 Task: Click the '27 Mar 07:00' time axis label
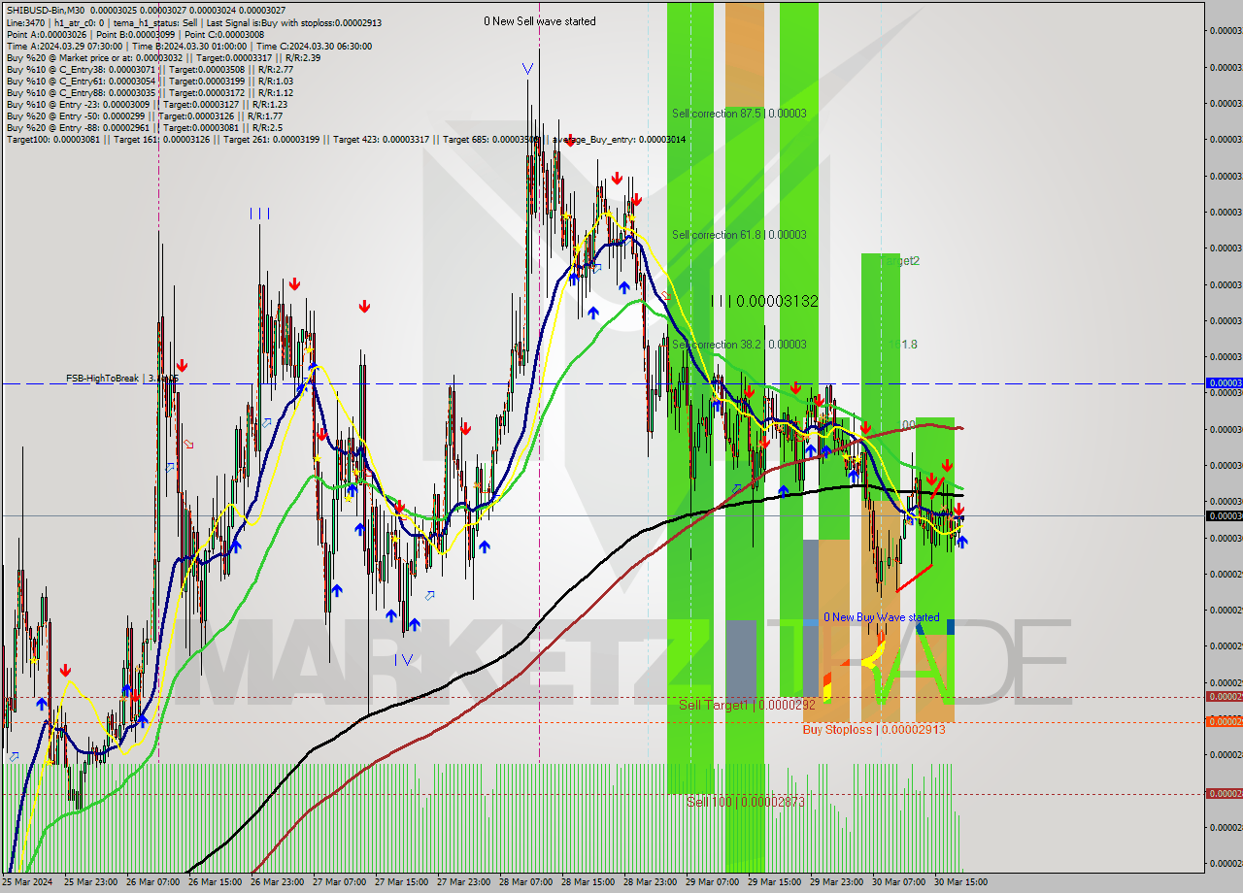(x=340, y=882)
